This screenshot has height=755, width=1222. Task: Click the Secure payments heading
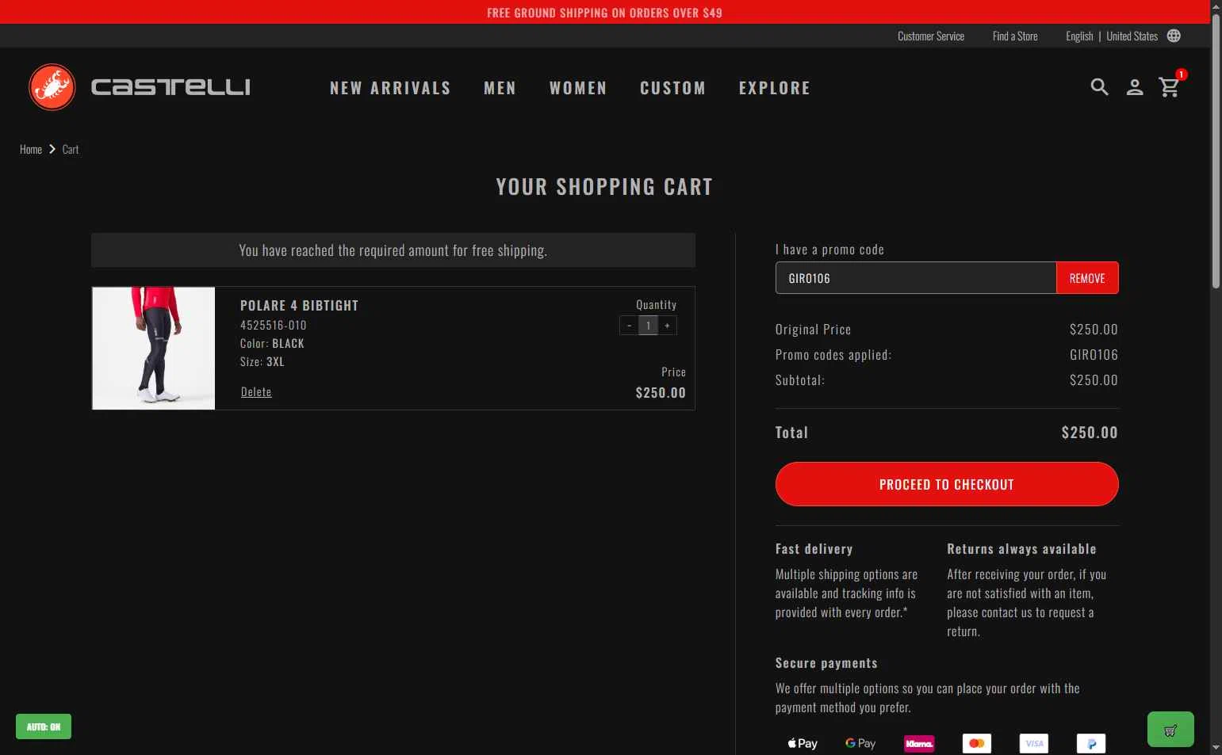click(x=826, y=663)
